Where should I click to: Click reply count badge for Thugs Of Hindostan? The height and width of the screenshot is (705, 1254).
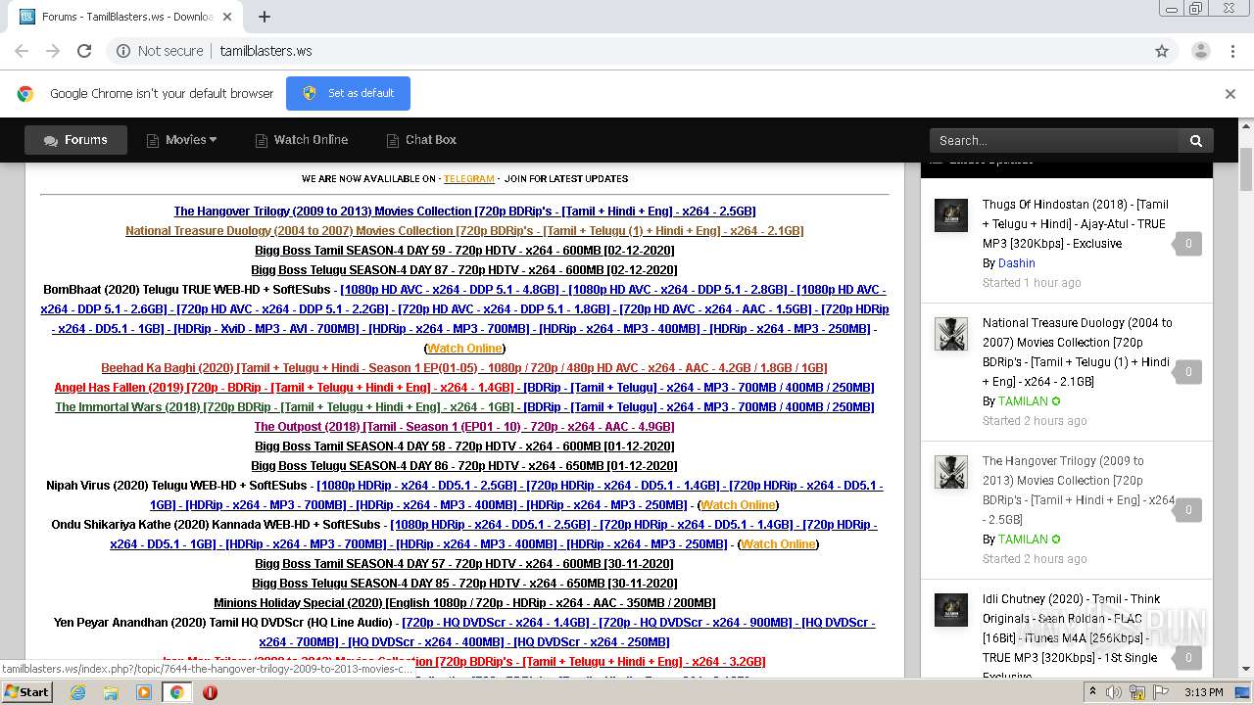click(1188, 244)
